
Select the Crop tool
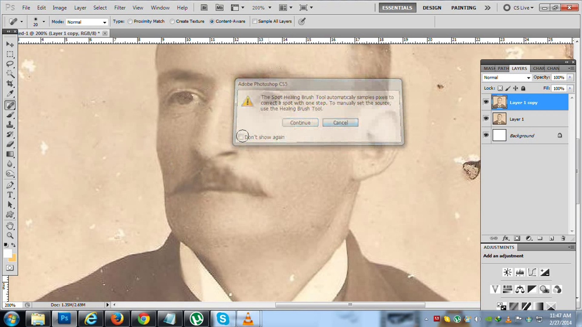pyautogui.click(x=10, y=84)
